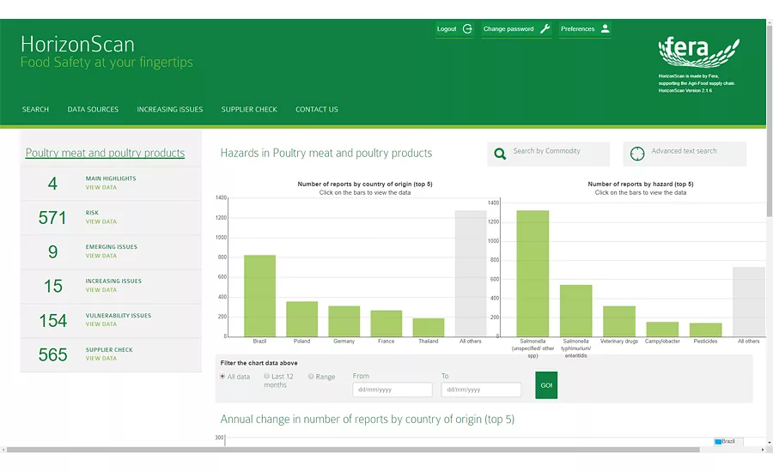Select the Range radio button
Image resolution: width=773 pixels, height=472 pixels.
pyautogui.click(x=311, y=377)
